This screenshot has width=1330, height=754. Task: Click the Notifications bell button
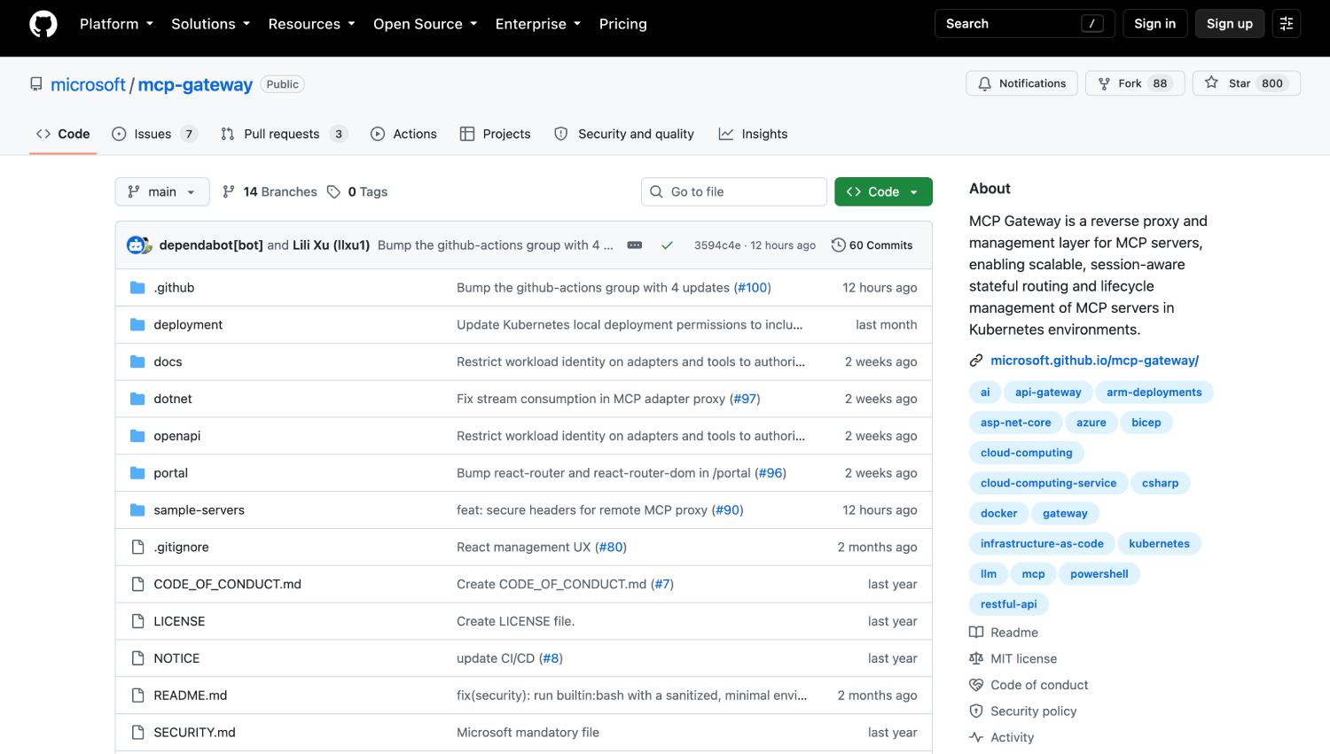point(1021,83)
